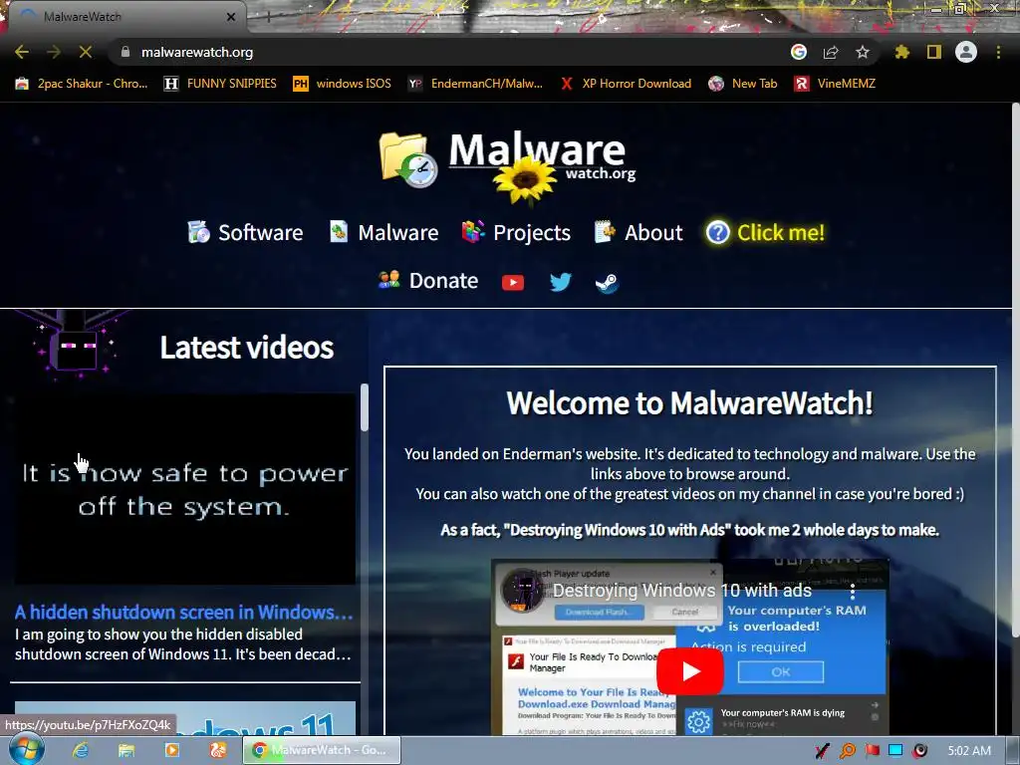
Task: Open the YouTube icon in site nav
Action: [x=513, y=282]
